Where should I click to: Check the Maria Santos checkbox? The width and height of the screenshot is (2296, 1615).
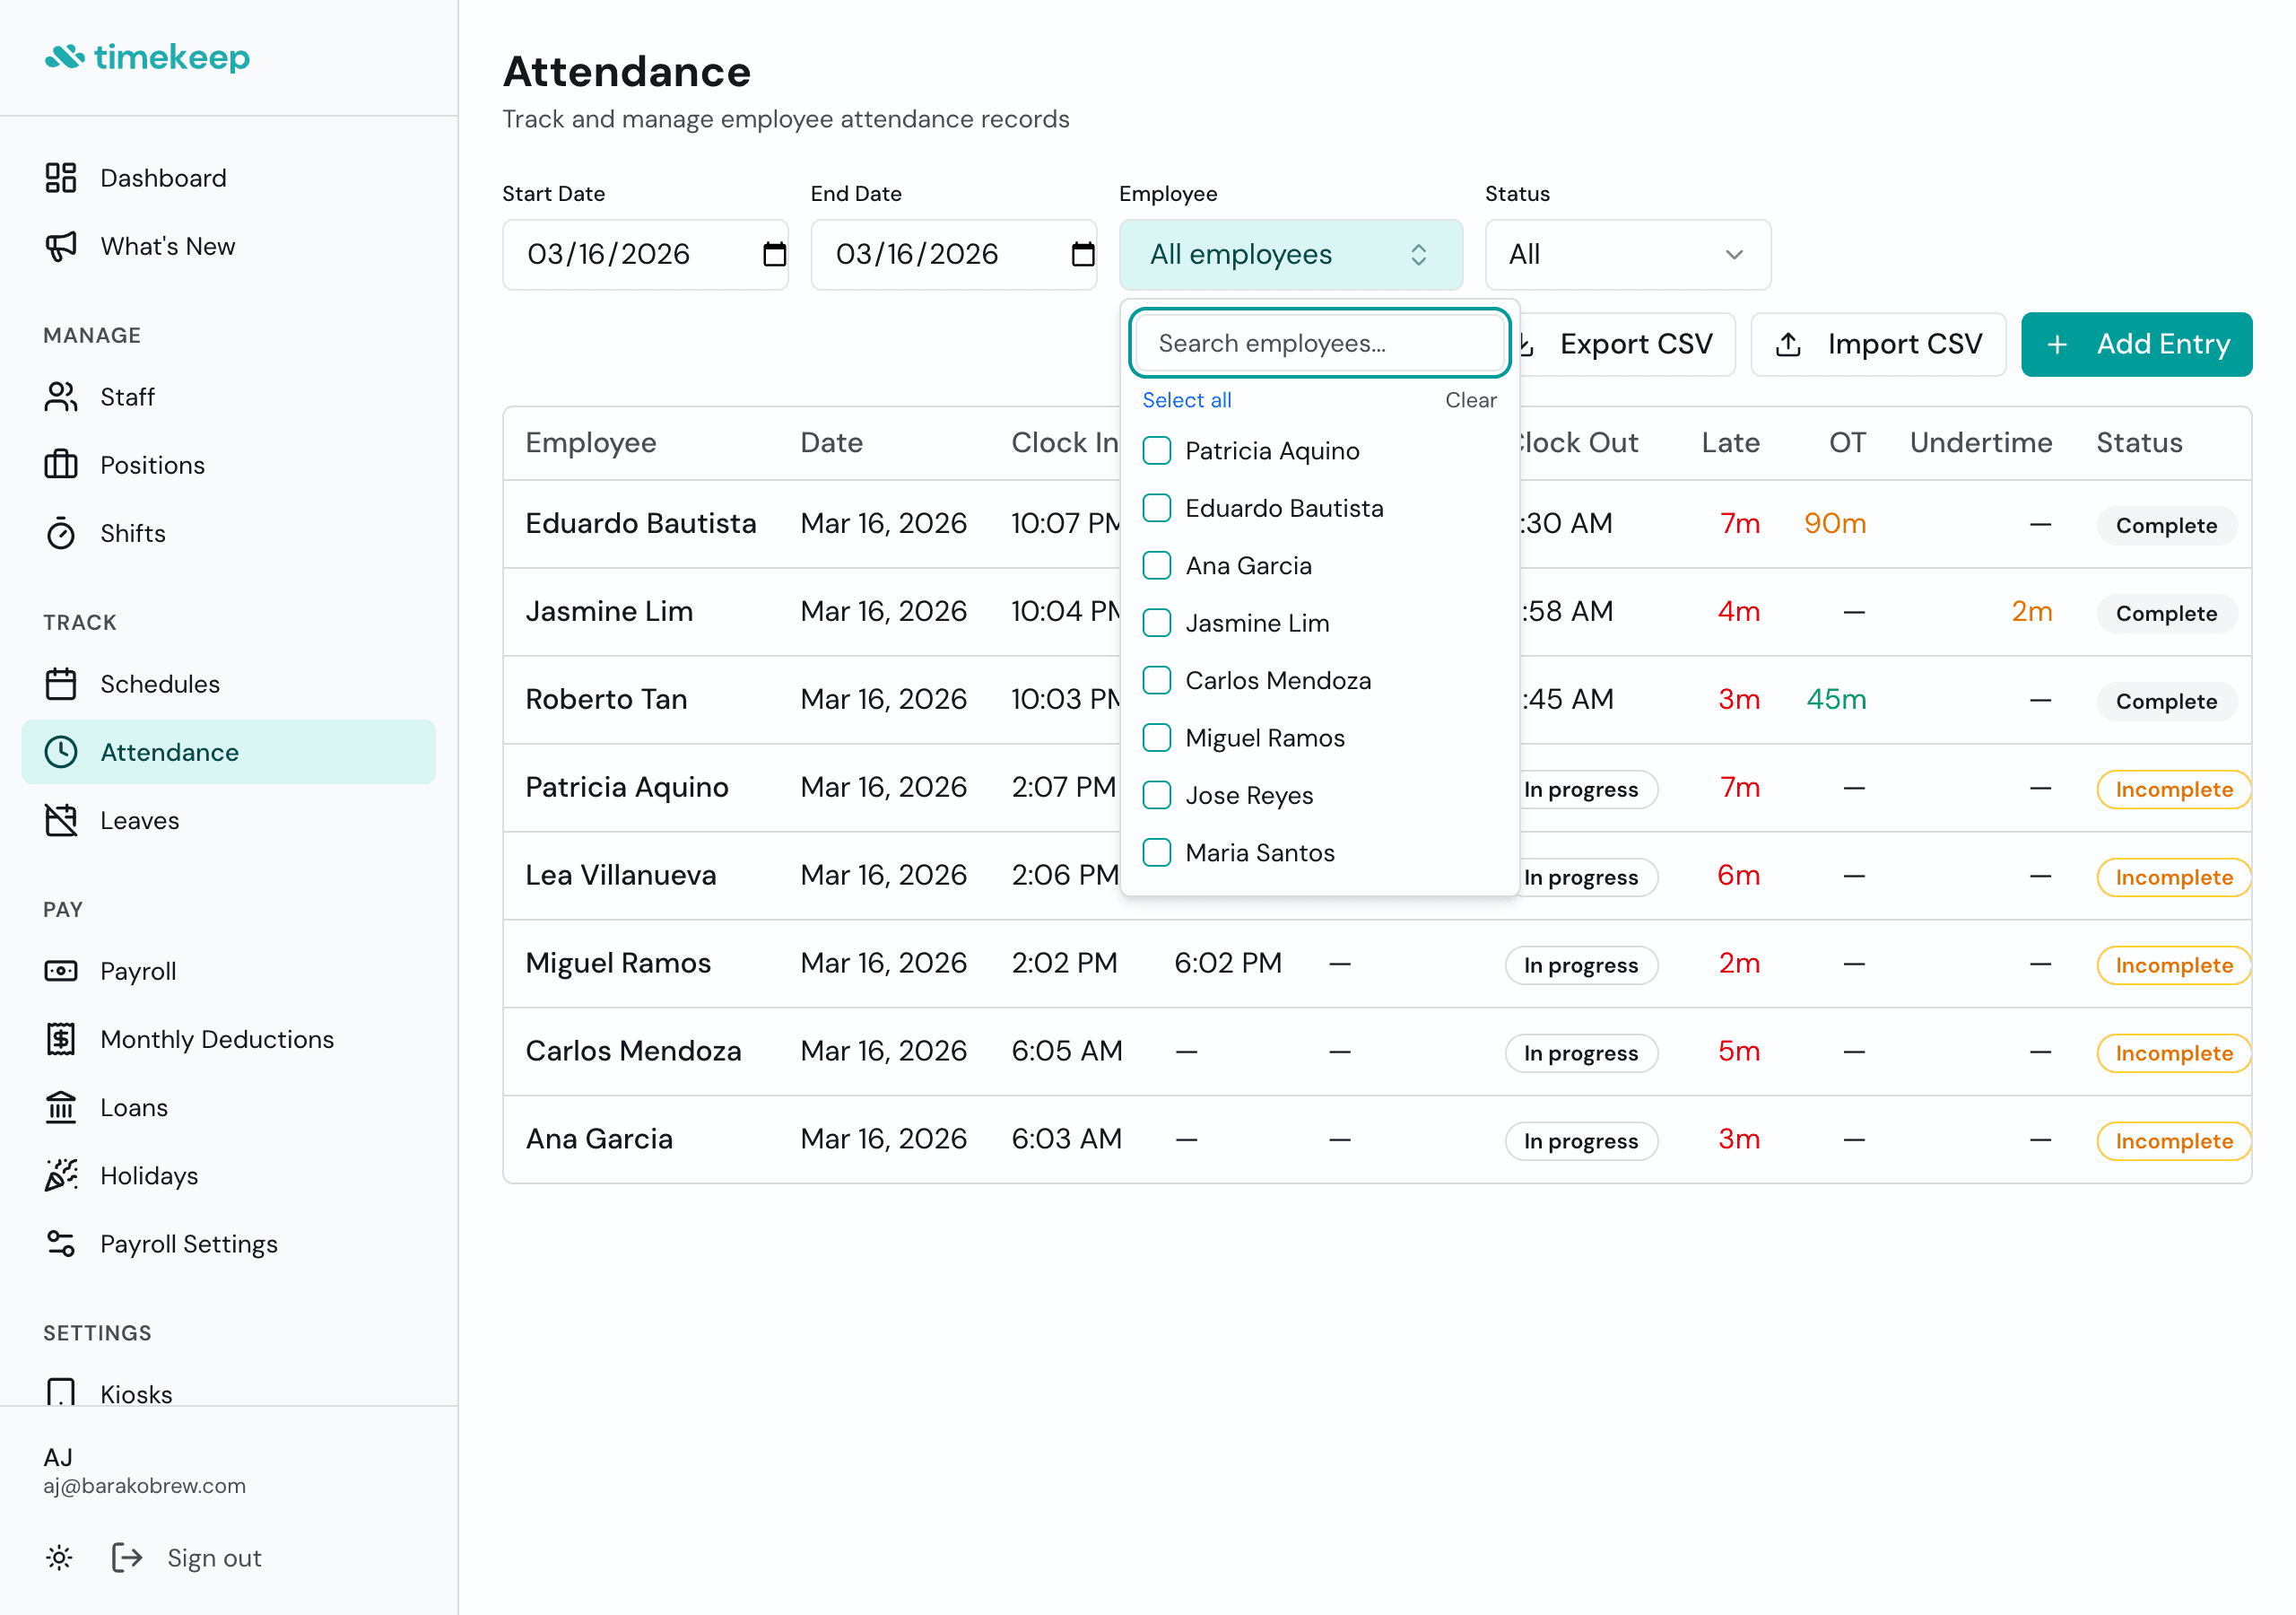point(1157,851)
